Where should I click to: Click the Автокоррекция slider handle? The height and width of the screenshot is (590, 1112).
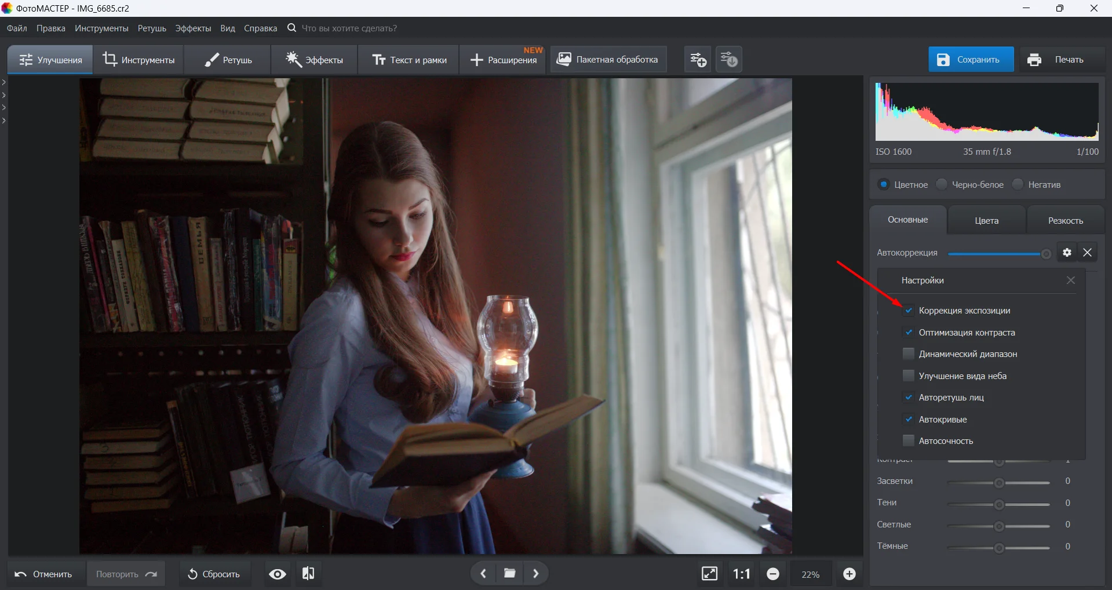[x=1046, y=254]
